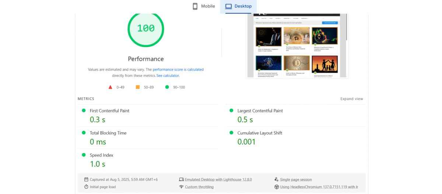This screenshot has width=442, height=194.
Task: Switch to the Mobile tab
Action: [x=204, y=6]
